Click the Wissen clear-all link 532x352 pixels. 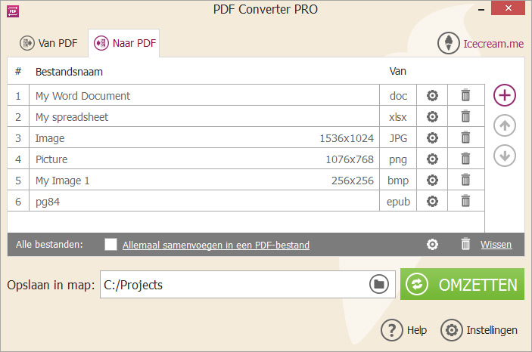pyautogui.click(x=496, y=245)
